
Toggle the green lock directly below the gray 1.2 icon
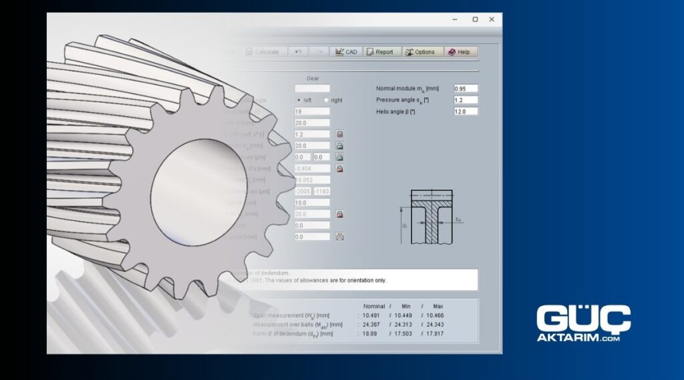tap(339, 146)
